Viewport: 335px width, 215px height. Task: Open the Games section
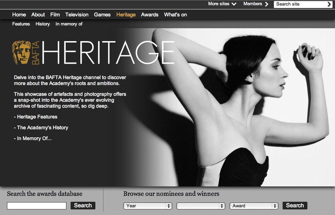[x=102, y=15]
